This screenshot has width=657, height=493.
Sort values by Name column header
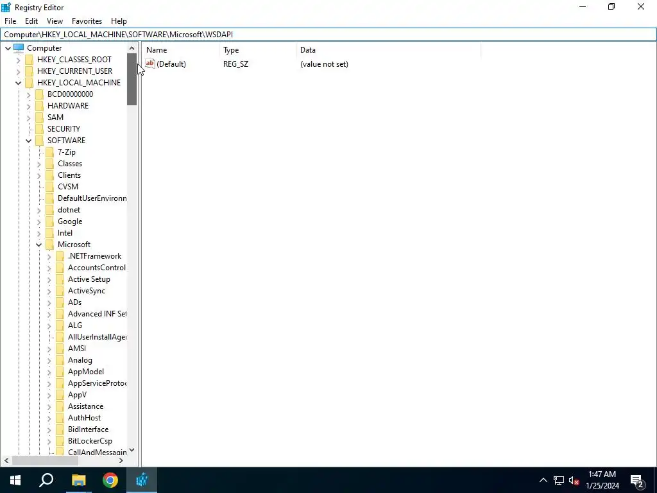point(180,50)
